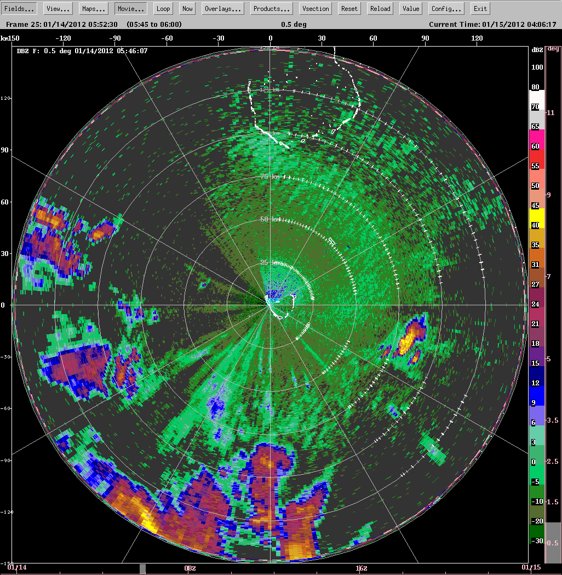This screenshot has height=575, width=562.
Task: Click the gray time slider marker
Action: [143, 569]
